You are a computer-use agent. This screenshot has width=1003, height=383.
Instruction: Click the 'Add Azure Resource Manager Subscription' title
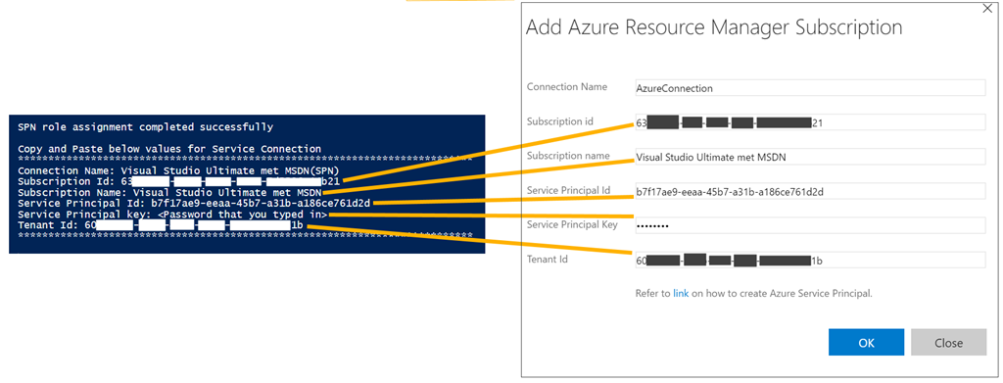(x=714, y=27)
